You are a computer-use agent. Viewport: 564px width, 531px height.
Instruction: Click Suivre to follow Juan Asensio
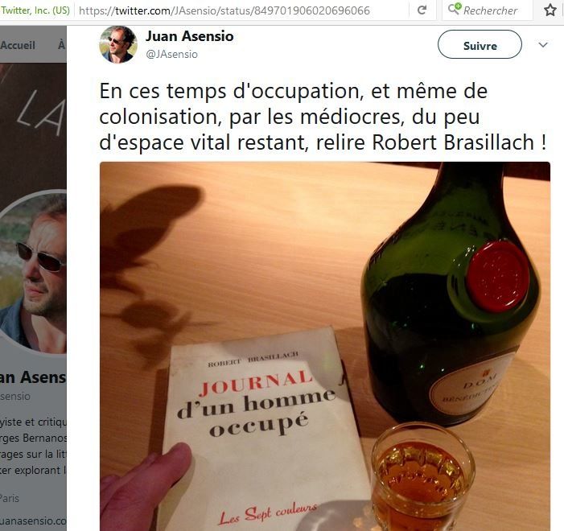[x=480, y=44]
